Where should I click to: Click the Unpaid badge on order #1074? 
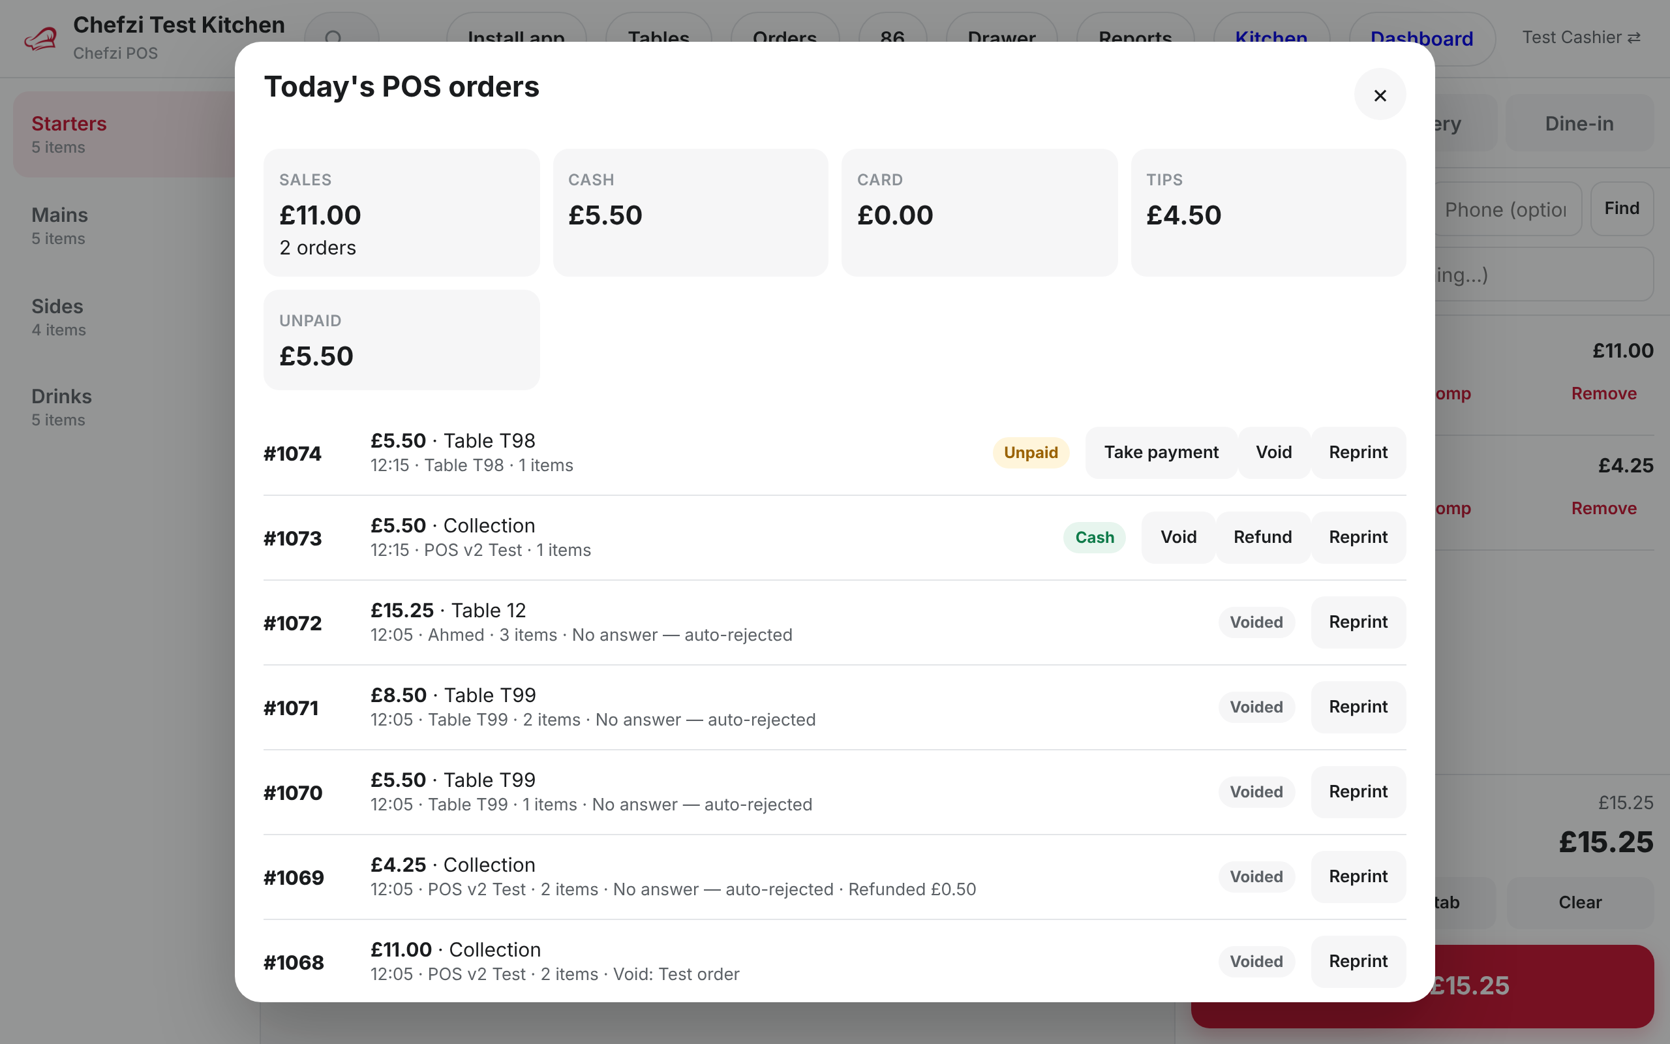(1030, 453)
